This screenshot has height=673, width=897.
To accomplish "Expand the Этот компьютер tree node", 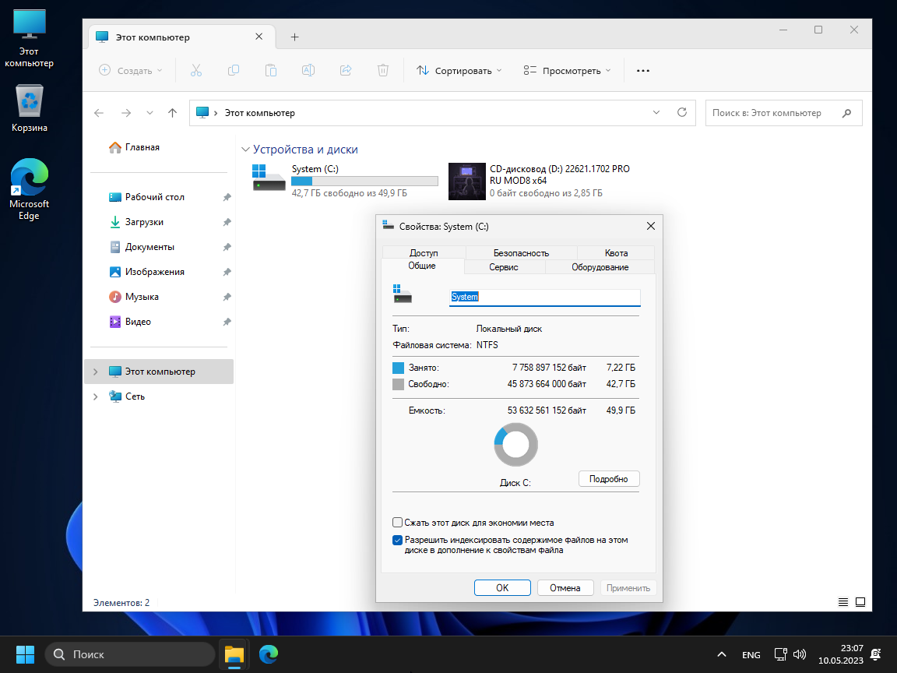I will coord(96,372).
